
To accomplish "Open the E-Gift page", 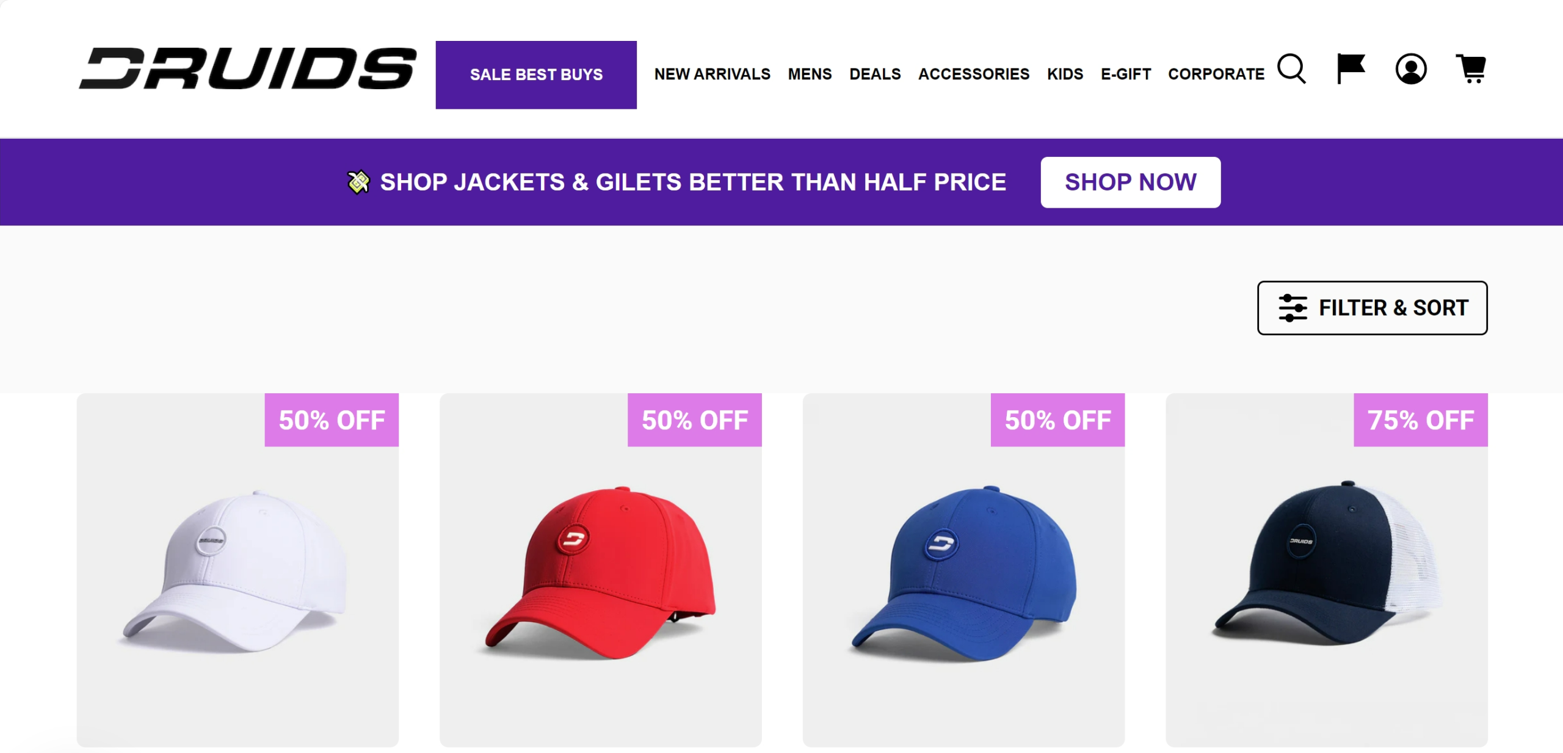I will pos(1126,75).
